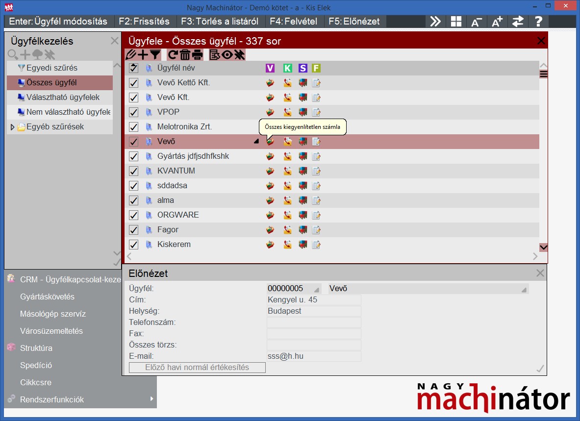The image size is (580, 421).
Task: Open Gyártáskövetés menu item
Action: (47, 297)
